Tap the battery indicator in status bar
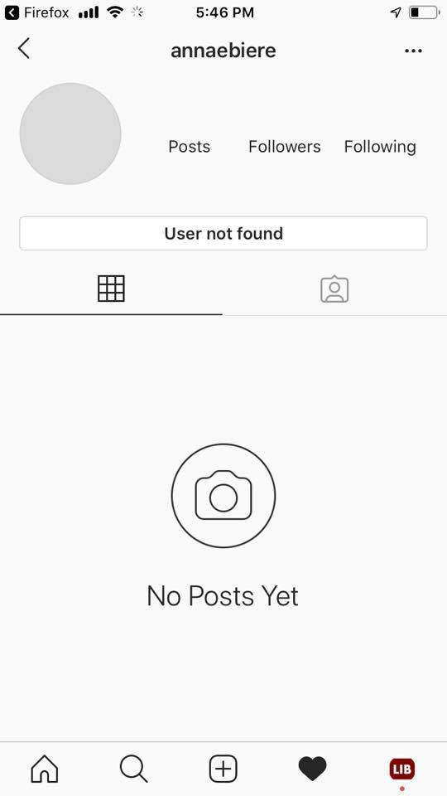The image size is (447, 796). click(424, 12)
